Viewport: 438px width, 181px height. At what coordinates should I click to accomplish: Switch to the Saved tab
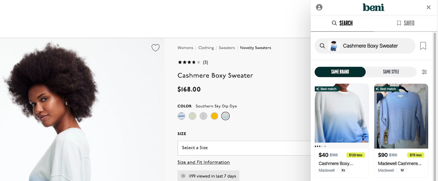406,23
